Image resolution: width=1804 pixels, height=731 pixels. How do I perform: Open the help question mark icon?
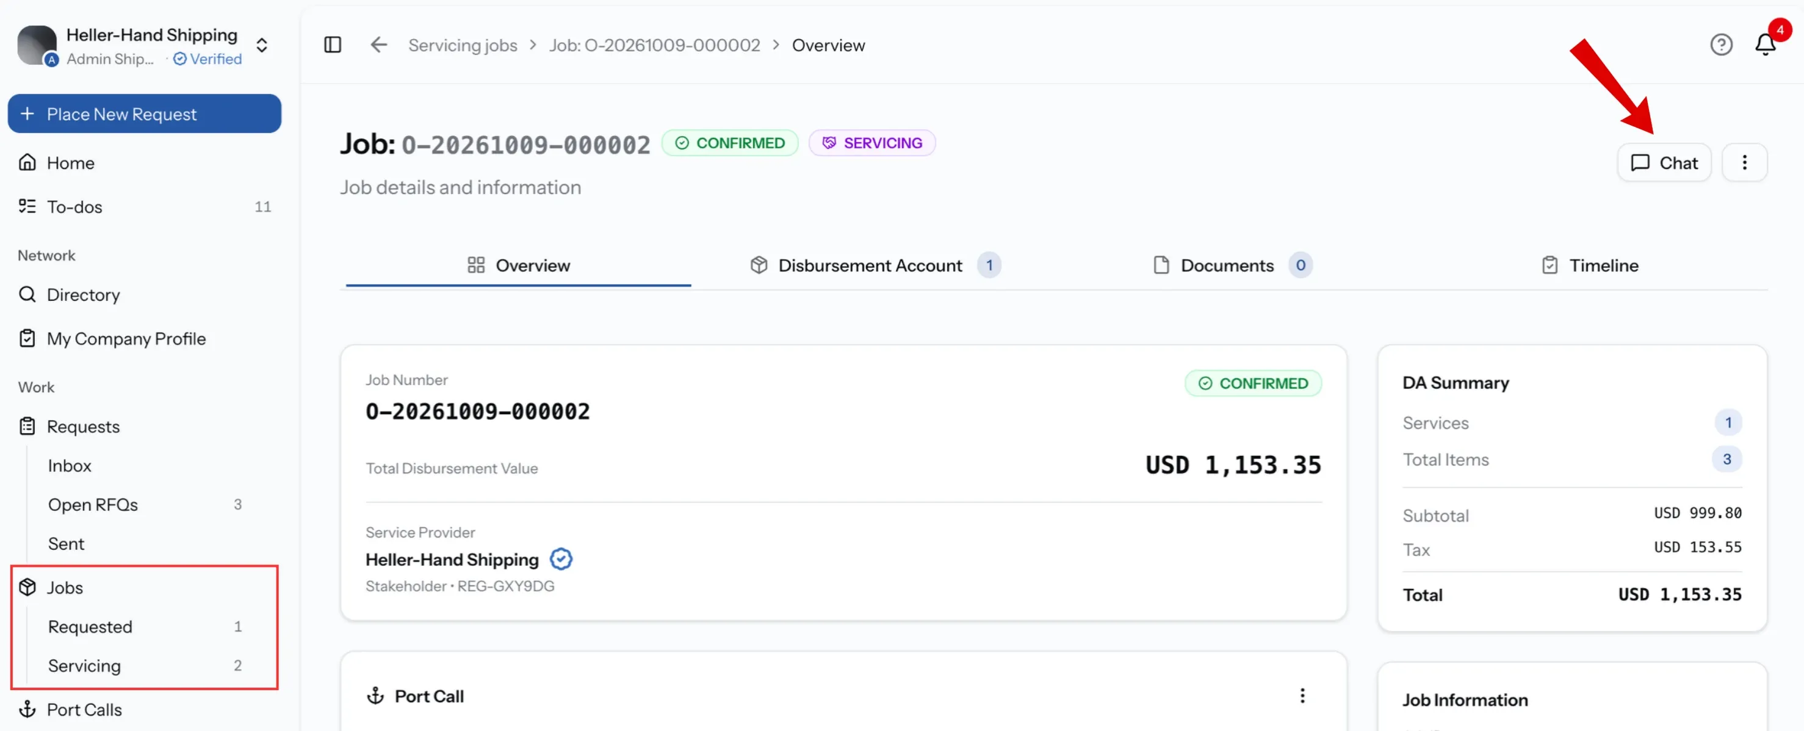click(1720, 45)
